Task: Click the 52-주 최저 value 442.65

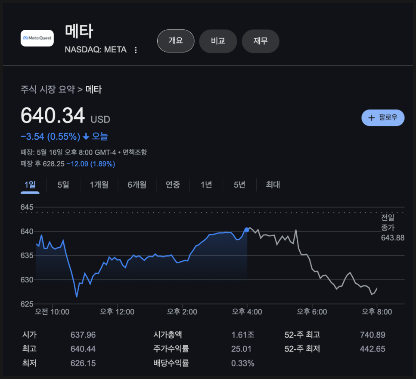Action: click(x=373, y=349)
